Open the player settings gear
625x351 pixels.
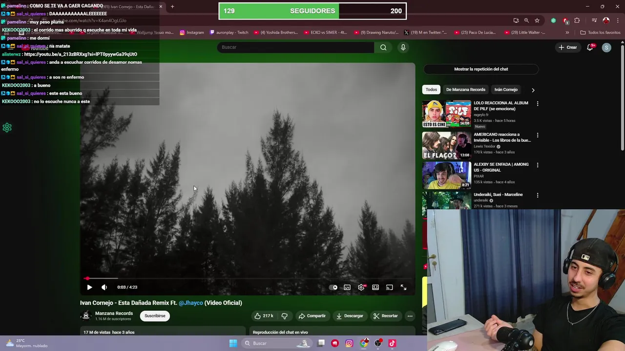pyautogui.click(x=361, y=288)
